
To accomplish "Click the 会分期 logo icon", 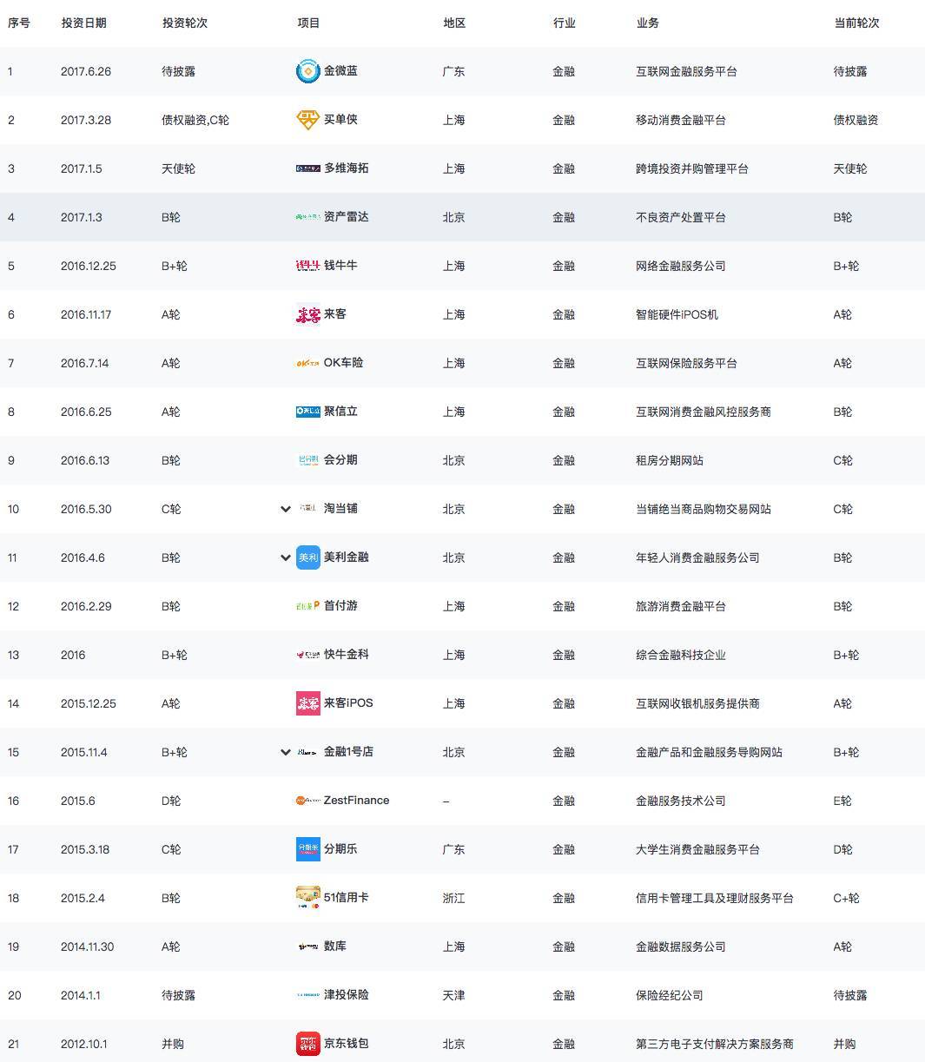I will pyautogui.click(x=308, y=460).
